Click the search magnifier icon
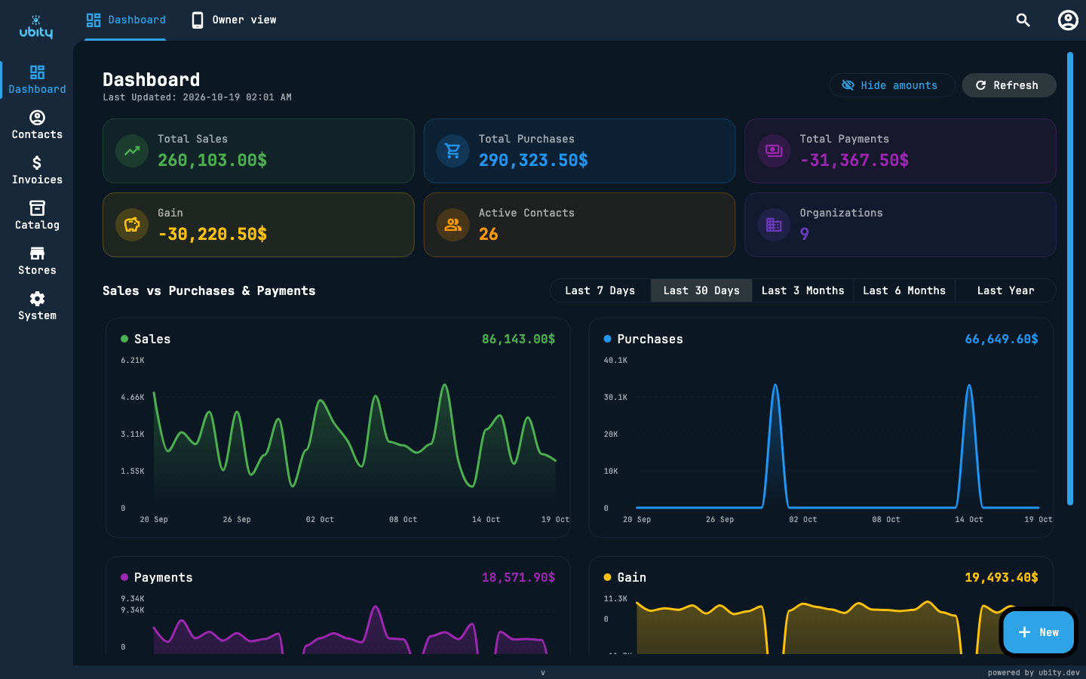Image resolution: width=1086 pixels, height=679 pixels. tap(1023, 20)
